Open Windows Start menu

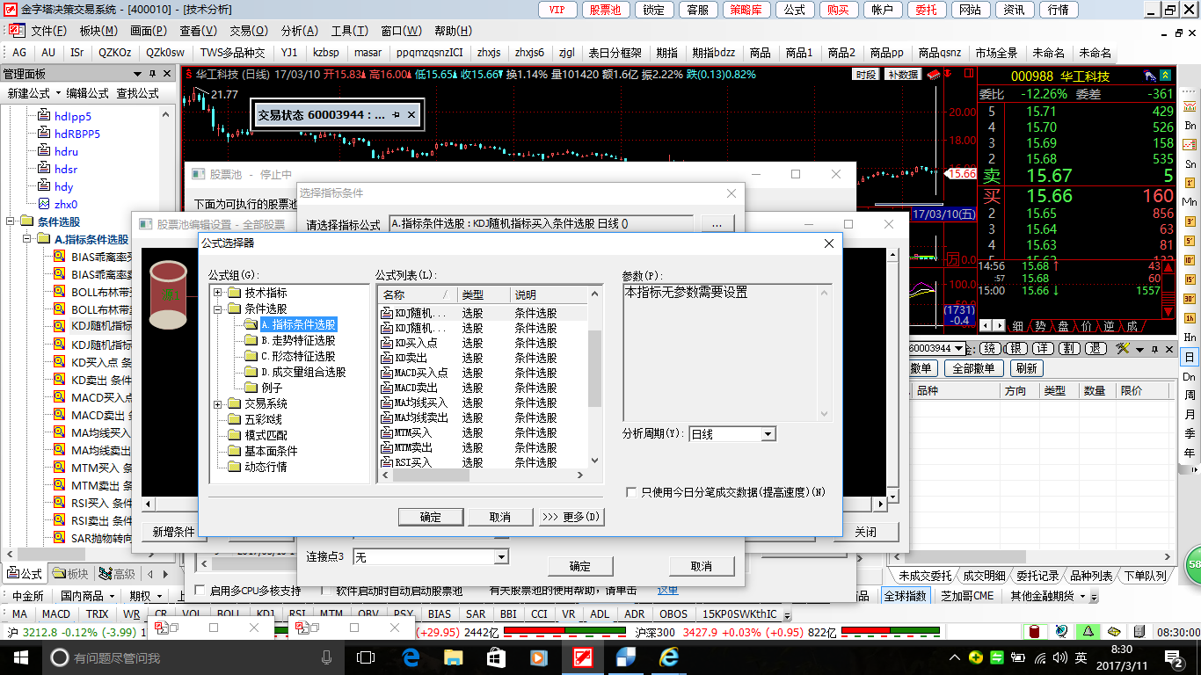click(x=20, y=657)
